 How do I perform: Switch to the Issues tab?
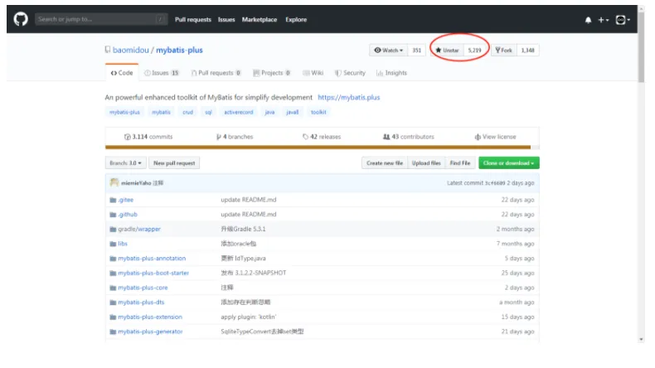click(x=162, y=73)
